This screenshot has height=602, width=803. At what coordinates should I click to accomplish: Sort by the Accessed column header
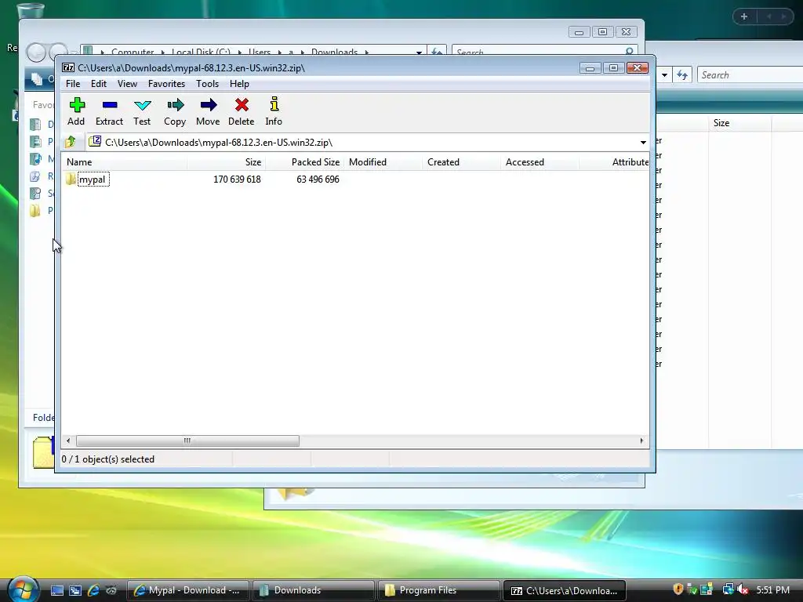click(x=540, y=161)
